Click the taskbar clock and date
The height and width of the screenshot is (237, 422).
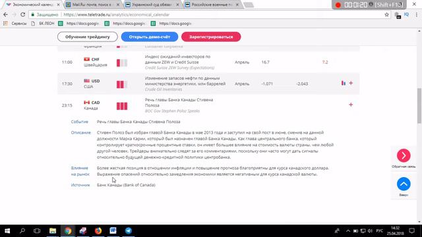coord(395,231)
